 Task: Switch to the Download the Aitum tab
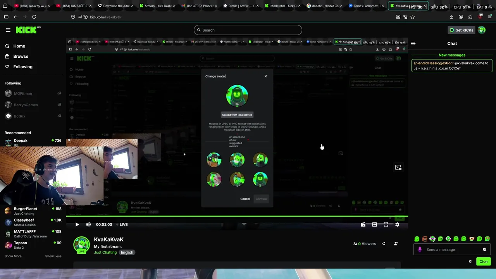115,6
